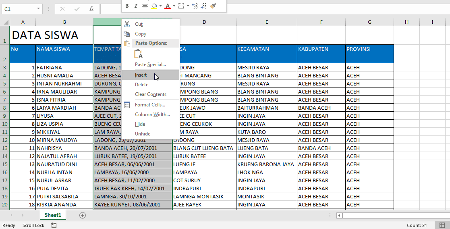Open the Name Box dropdown arrow

point(38,9)
